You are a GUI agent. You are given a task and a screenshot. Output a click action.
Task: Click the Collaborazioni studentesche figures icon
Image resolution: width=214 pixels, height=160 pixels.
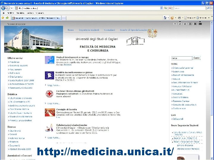pos(49,128)
